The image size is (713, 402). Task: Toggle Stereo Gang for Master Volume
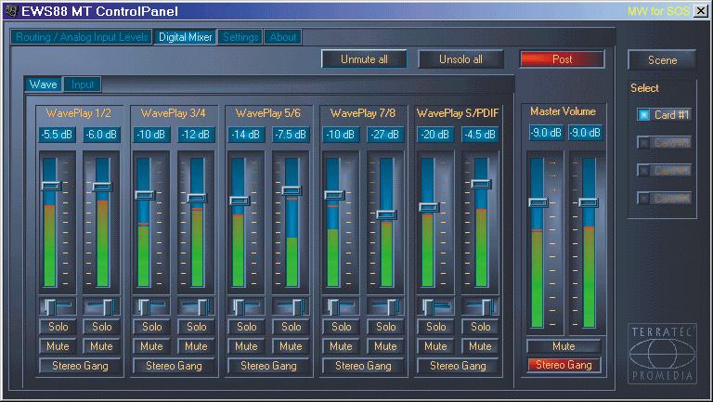pyautogui.click(x=564, y=365)
